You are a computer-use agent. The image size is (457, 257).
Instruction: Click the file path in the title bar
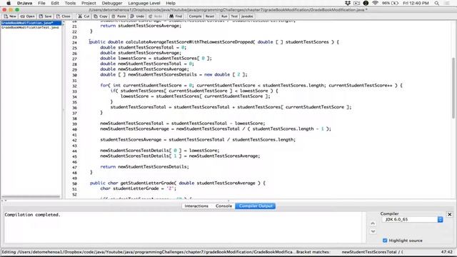228,10
